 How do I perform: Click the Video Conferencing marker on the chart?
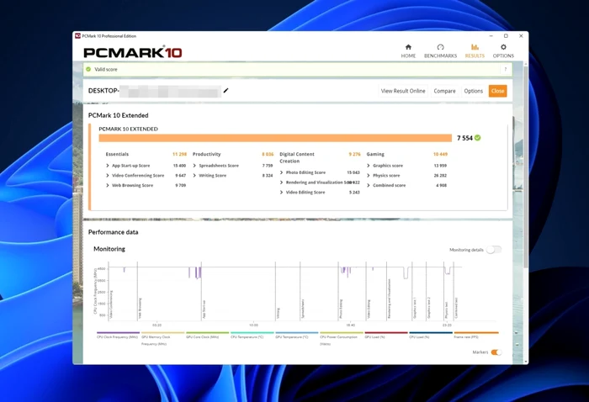point(112,304)
